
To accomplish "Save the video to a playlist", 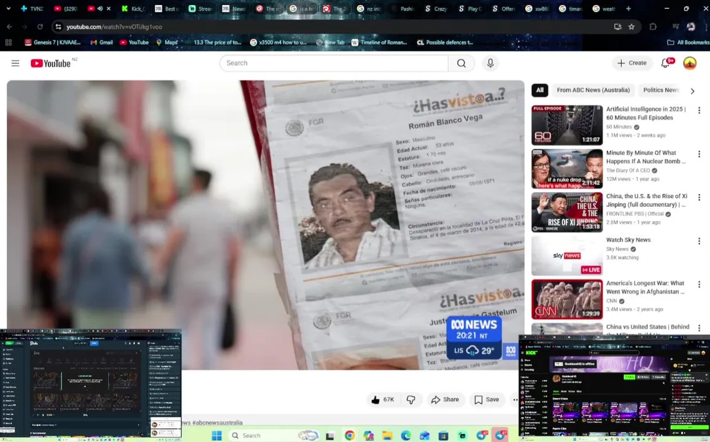I will tap(487, 400).
